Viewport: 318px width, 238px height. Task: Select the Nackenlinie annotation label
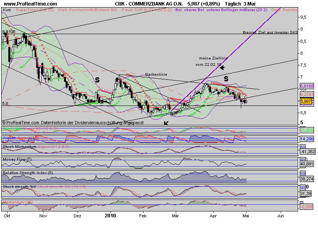(x=156, y=75)
